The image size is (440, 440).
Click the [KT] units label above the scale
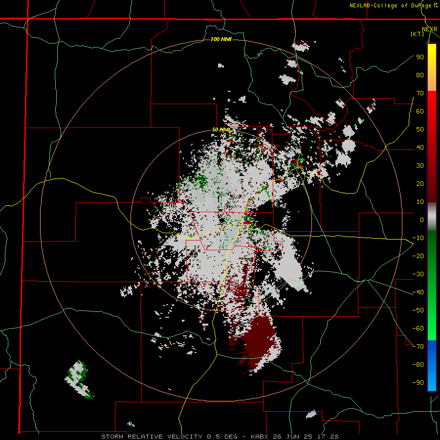[418, 34]
